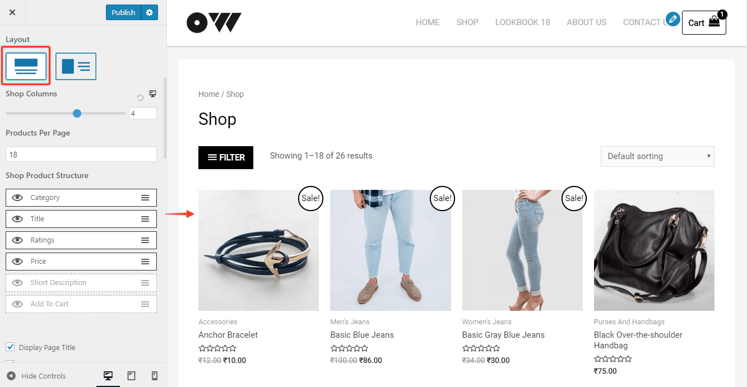Image resolution: width=747 pixels, height=387 pixels.
Task: Open the Default sorting dropdown
Action: click(x=657, y=156)
